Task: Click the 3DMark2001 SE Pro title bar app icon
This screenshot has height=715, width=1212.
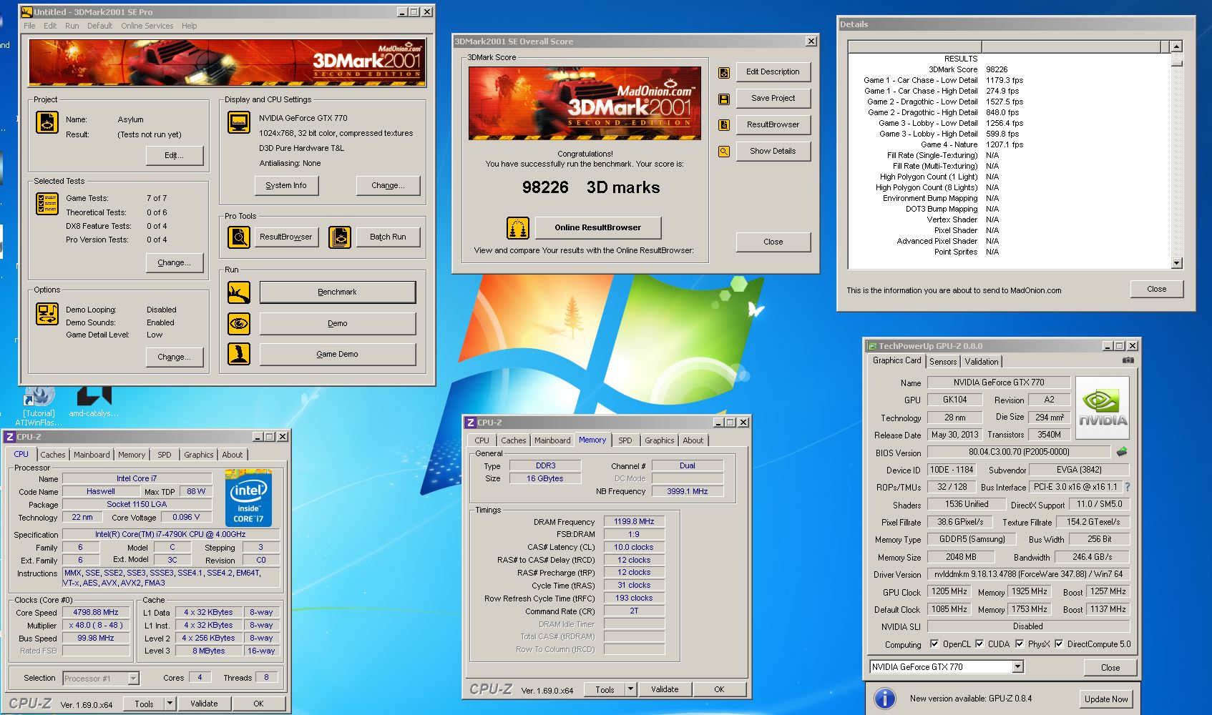Action: click(x=27, y=11)
